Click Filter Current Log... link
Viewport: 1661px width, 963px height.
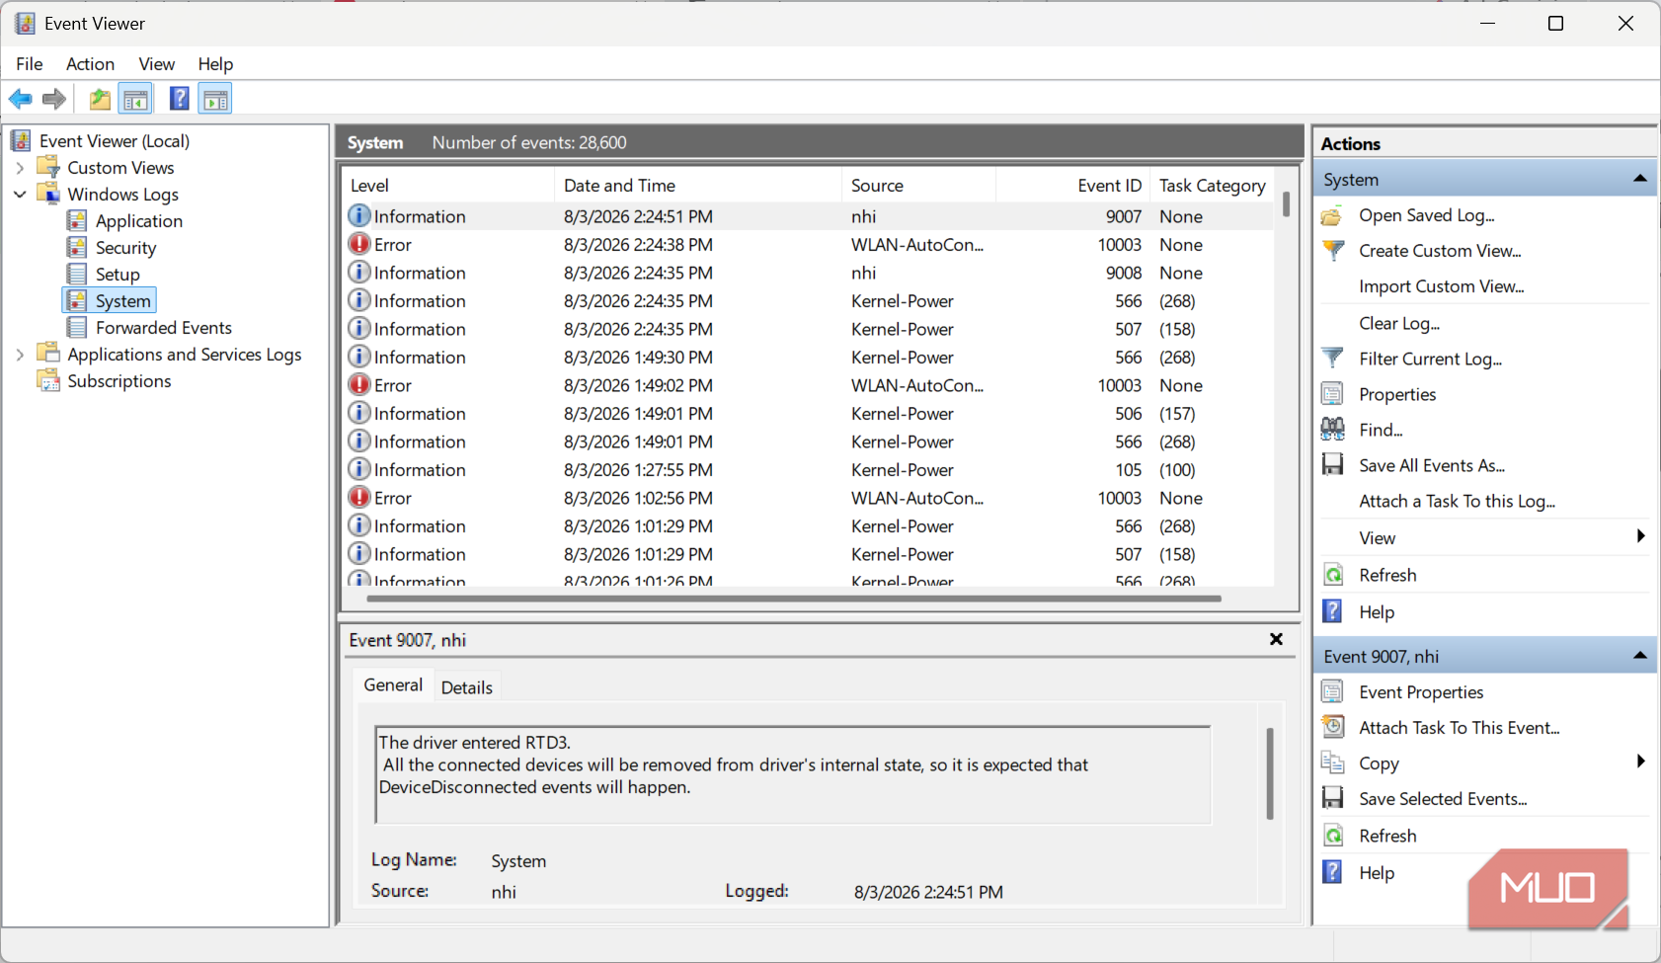click(x=1431, y=359)
